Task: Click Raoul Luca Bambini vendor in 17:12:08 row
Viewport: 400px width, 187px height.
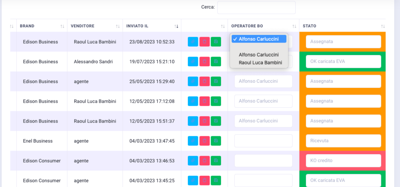Action: [x=95, y=101]
